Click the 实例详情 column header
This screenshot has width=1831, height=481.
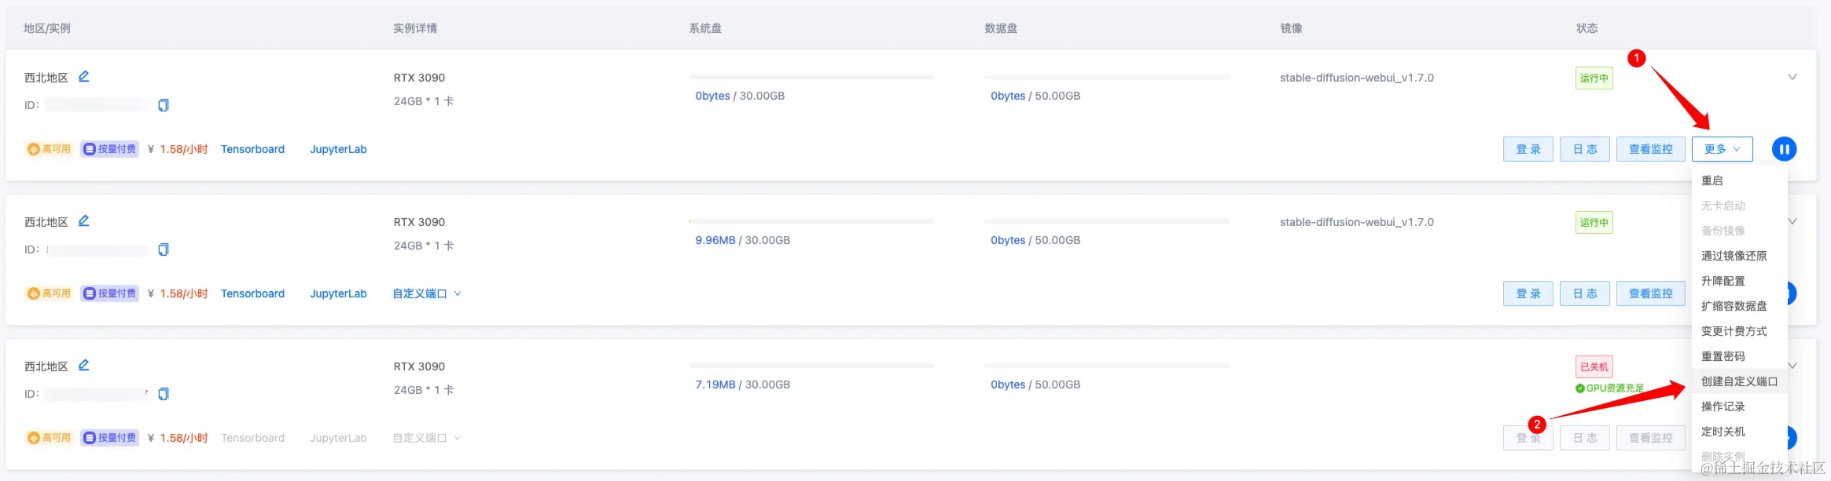pyautogui.click(x=415, y=28)
